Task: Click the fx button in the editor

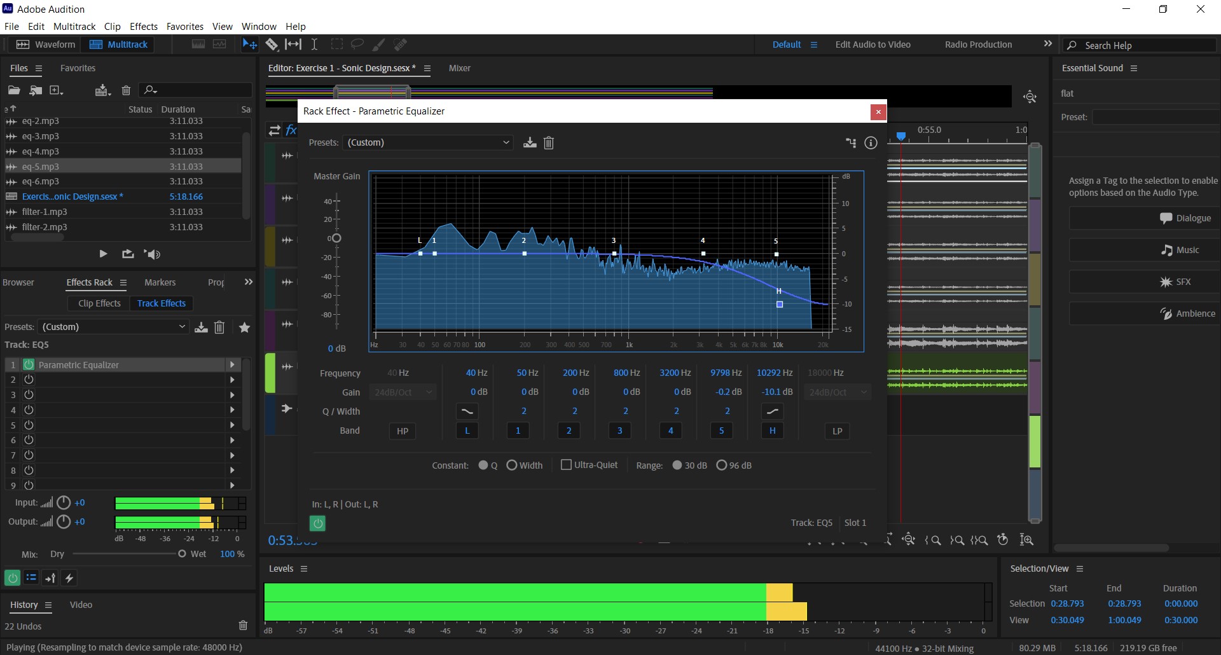Action: coord(291,130)
